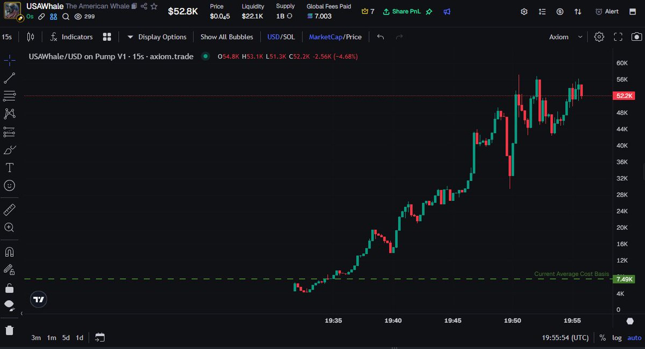645x349 pixels.
Task: Toggle percent scale mode
Action: point(603,338)
